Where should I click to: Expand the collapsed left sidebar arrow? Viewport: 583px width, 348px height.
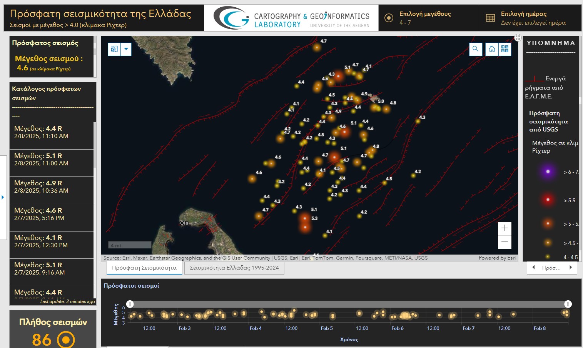pos(3,197)
